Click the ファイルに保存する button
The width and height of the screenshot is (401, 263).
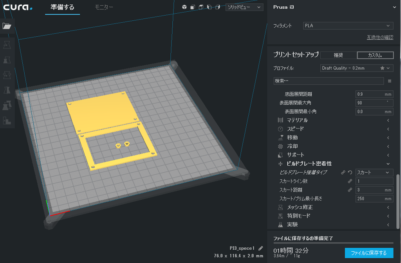pos(369,253)
